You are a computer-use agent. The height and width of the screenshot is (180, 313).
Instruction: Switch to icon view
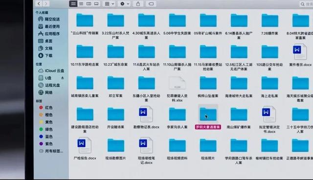73,4
